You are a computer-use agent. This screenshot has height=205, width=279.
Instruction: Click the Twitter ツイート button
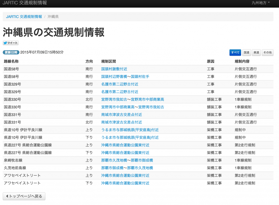click(x=11, y=43)
